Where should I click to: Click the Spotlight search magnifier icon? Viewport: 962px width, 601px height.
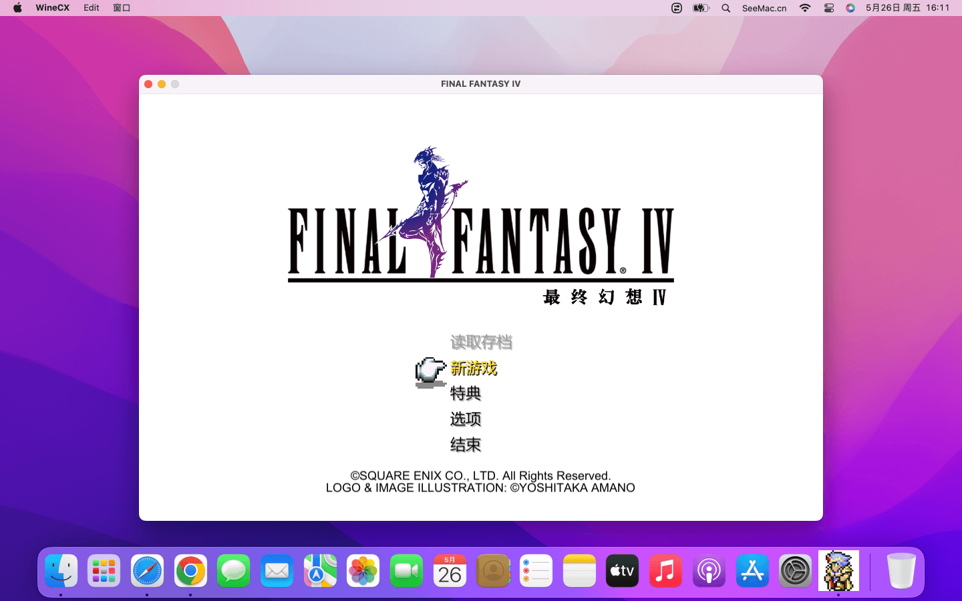726,8
